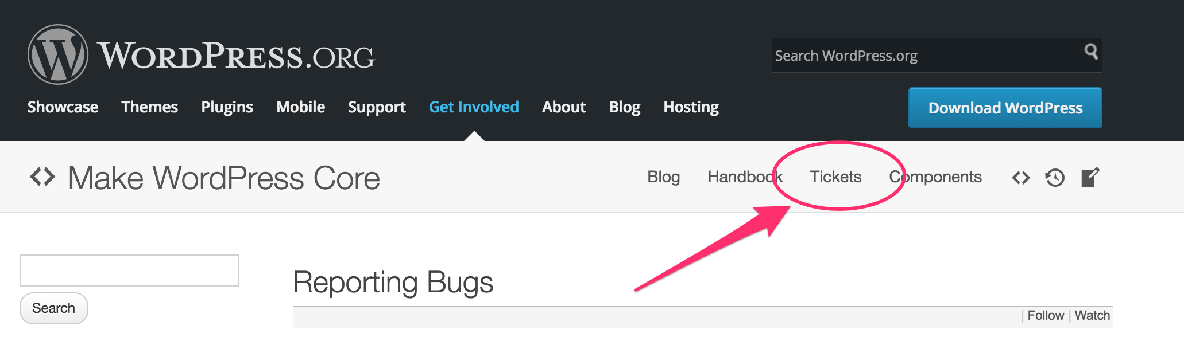Go to the Components page
Image resolution: width=1184 pixels, height=345 pixels.
pyautogui.click(x=935, y=177)
